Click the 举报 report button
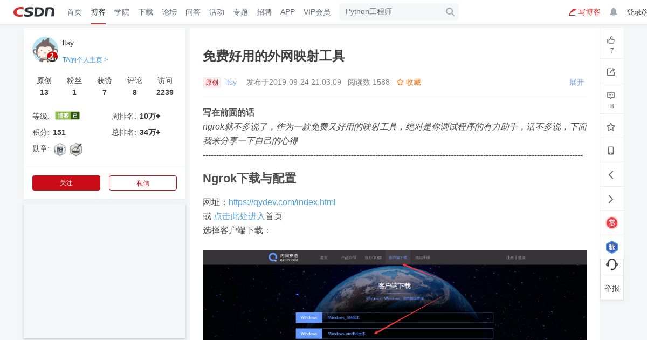This screenshot has height=340, width=647. pyautogui.click(x=612, y=288)
